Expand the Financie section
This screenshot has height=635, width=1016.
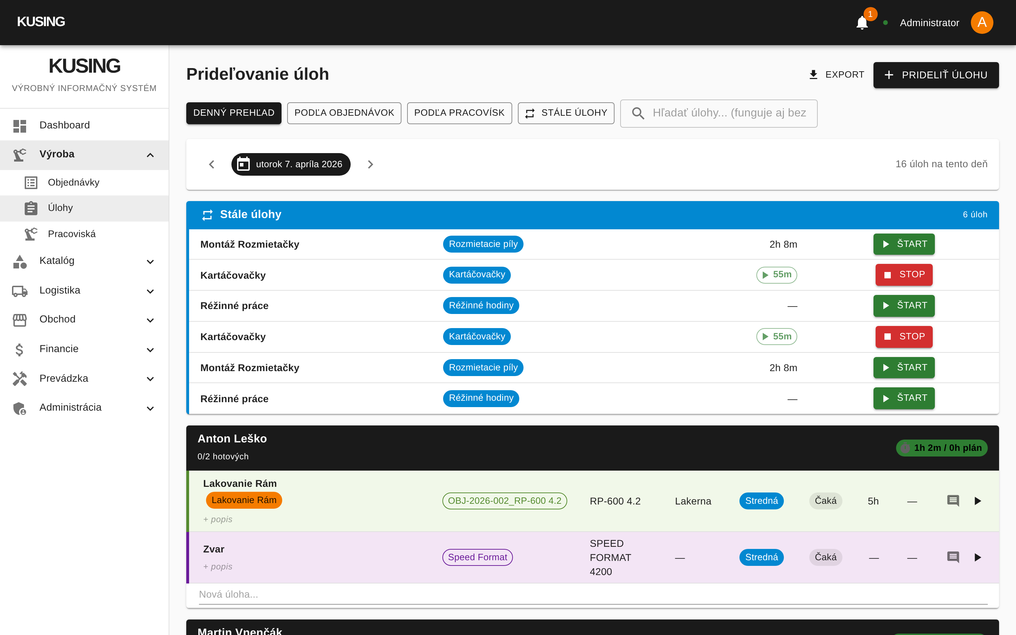click(84, 349)
